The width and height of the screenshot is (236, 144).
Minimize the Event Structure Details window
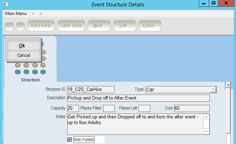click(x=204, y=3)
